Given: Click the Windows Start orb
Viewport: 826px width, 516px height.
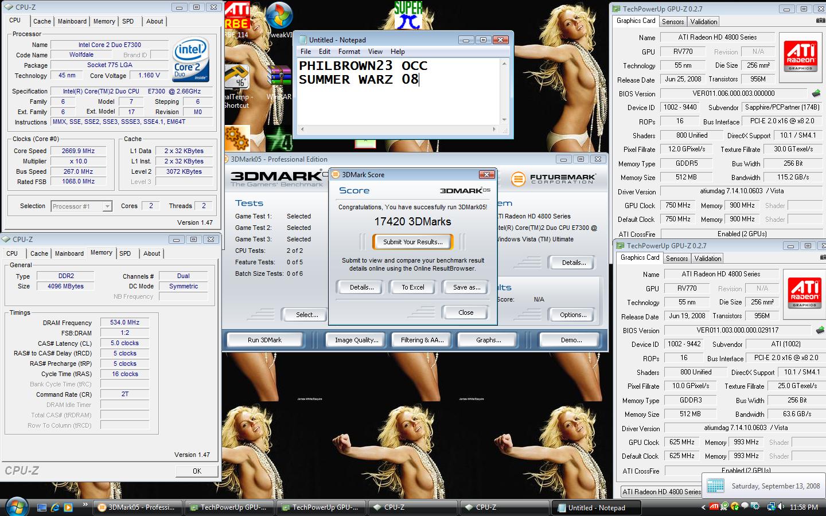Looking at the screenshot, I should tap(15, 506).
